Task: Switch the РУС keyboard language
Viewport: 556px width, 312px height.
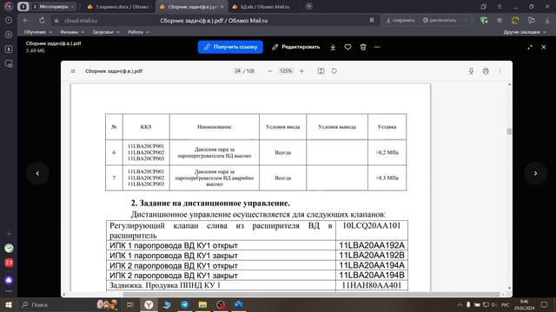Action: (x=506, y=304)
